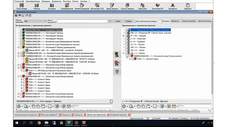The height and width of the screenshot is (127, 226).
Task: Click the trash bin icon between panels
Action: [x=117, y=72]
